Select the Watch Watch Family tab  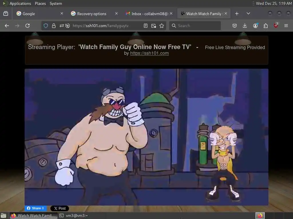[204, 14]
